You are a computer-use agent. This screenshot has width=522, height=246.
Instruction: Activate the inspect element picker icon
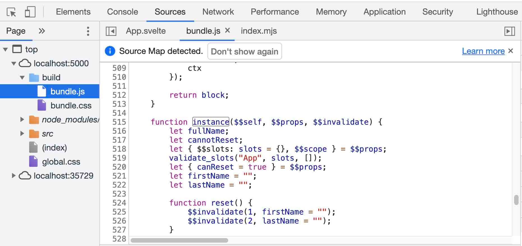click(x=11, y=12)
